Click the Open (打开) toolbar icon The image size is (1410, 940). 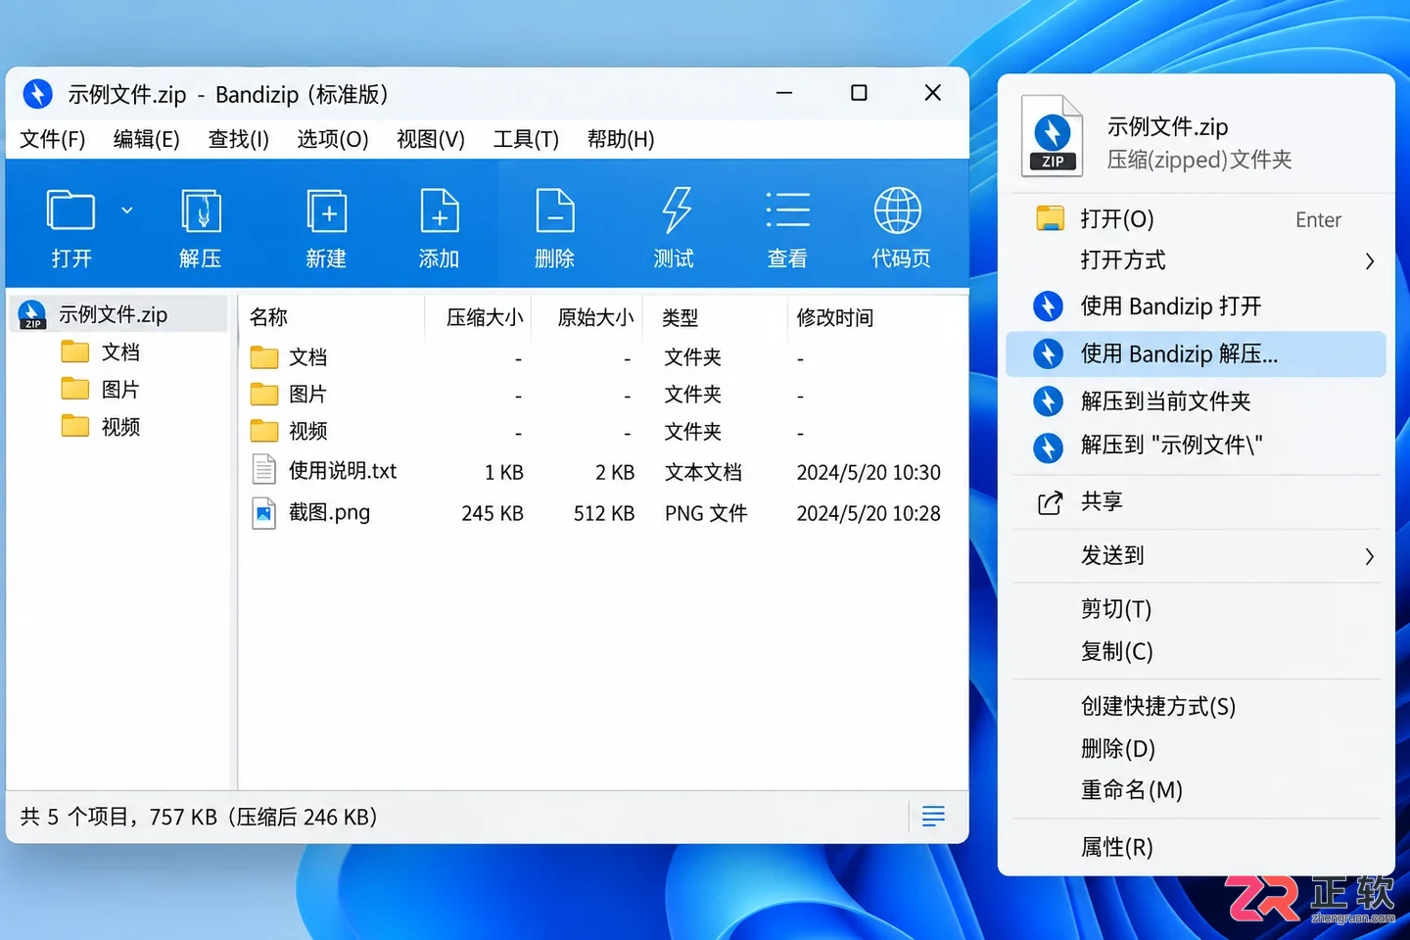coord(70,211)
